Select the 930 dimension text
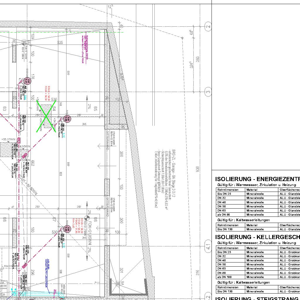 (197, 169)
